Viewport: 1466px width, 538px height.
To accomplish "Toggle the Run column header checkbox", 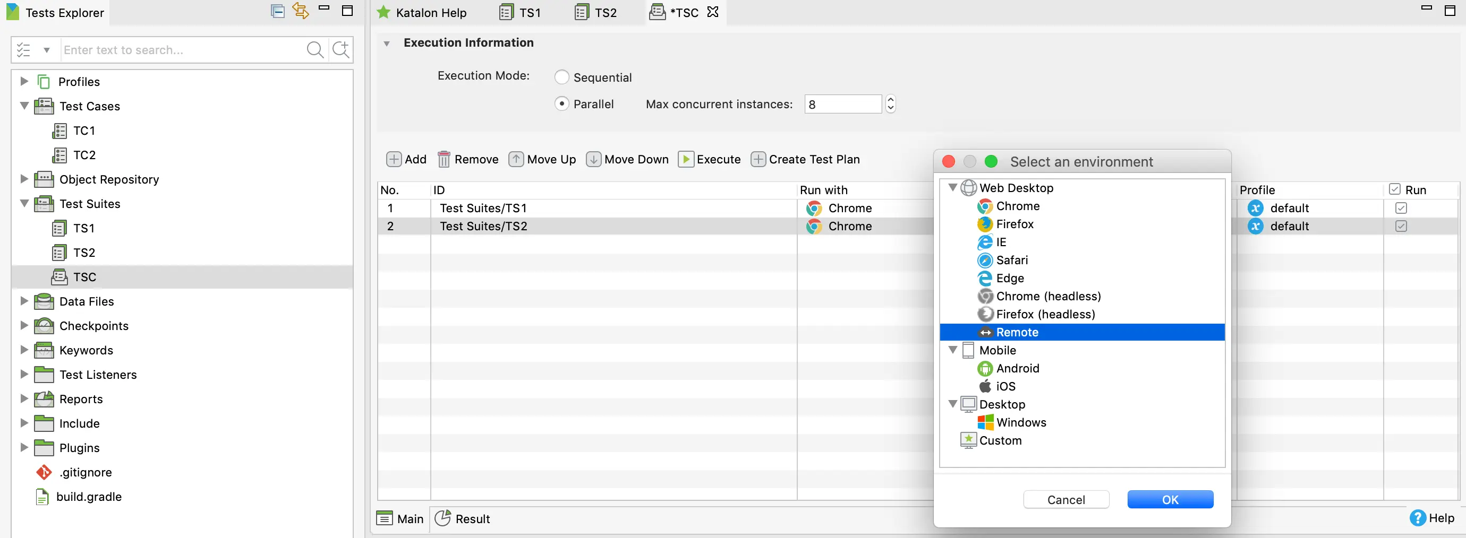I will pos(1394,189).
